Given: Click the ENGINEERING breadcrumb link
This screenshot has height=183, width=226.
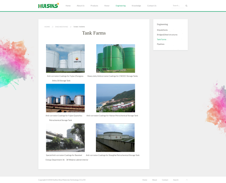Looking at the screenshot, I should (62, 27).
